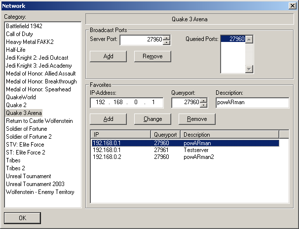
Task: Select Unreal Tournament 2003 category
Action: [35, 184]
